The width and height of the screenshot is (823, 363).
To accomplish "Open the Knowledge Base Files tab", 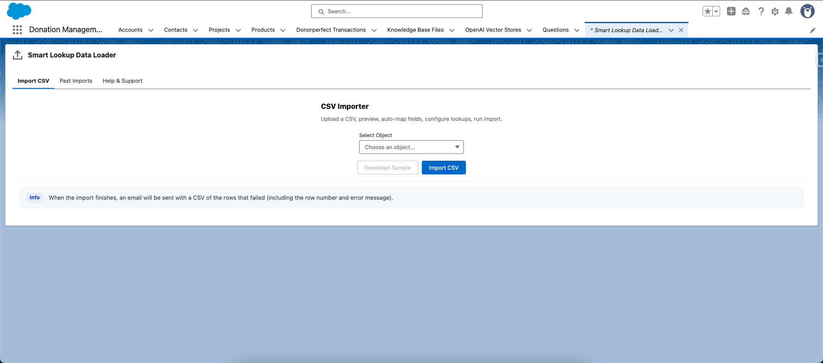I will pos(415,30).
